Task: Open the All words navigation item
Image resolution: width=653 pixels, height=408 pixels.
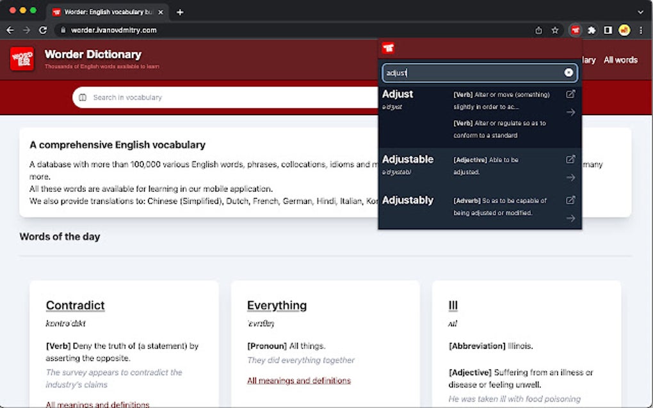Action: pyautogui.click(x=620, y=59)
